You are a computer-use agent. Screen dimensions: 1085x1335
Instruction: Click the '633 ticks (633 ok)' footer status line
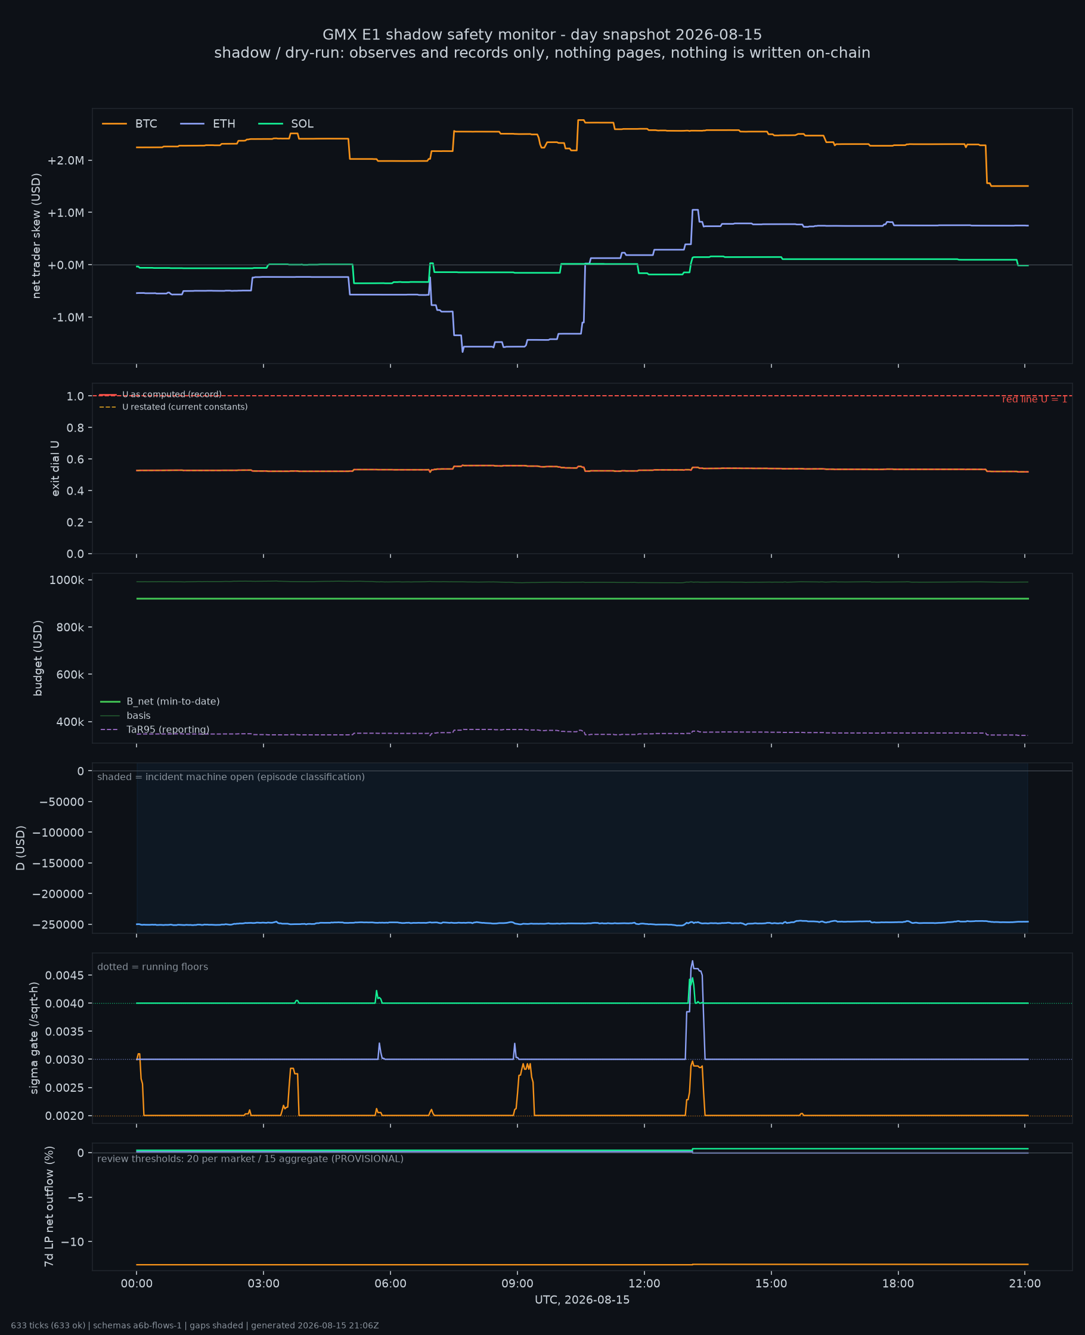[195, 1325]
